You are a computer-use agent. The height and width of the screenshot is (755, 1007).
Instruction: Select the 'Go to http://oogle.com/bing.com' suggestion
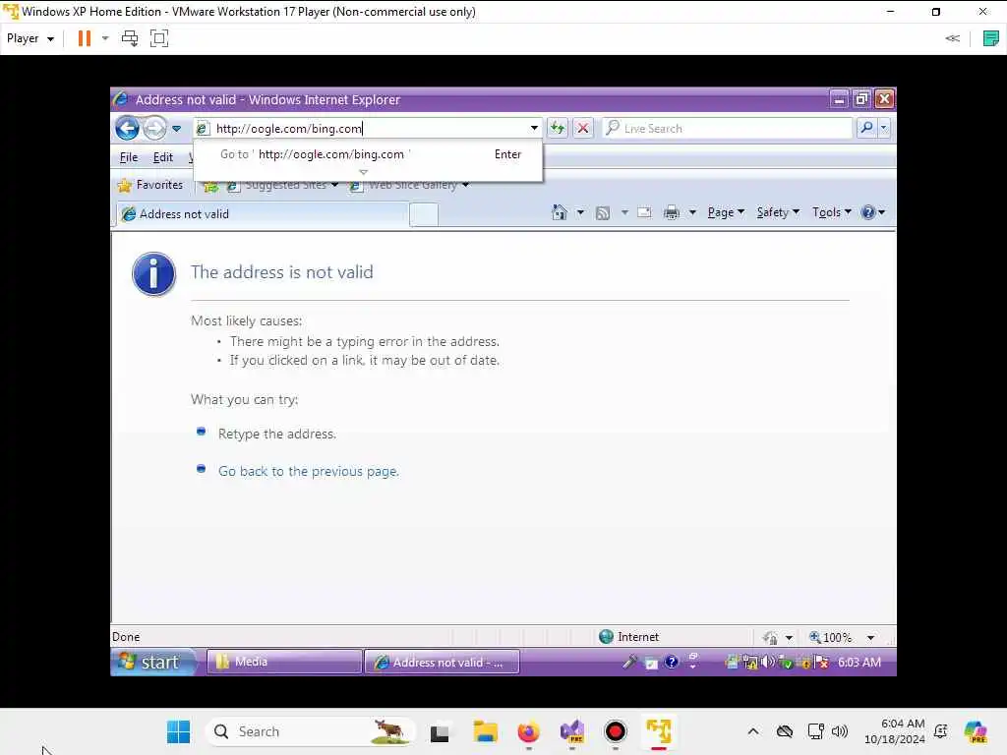pos(368,154)
